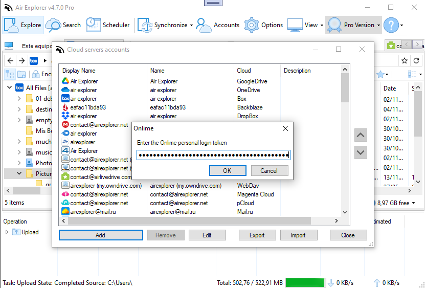Click the Encrypt lock icon
The height and width of the screenshot is (288, 426).
[36, 74]
